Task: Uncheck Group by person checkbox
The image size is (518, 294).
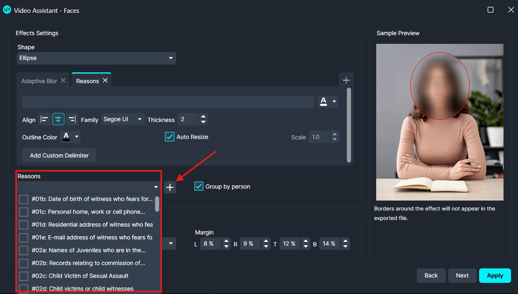Action: pos(199,186)
